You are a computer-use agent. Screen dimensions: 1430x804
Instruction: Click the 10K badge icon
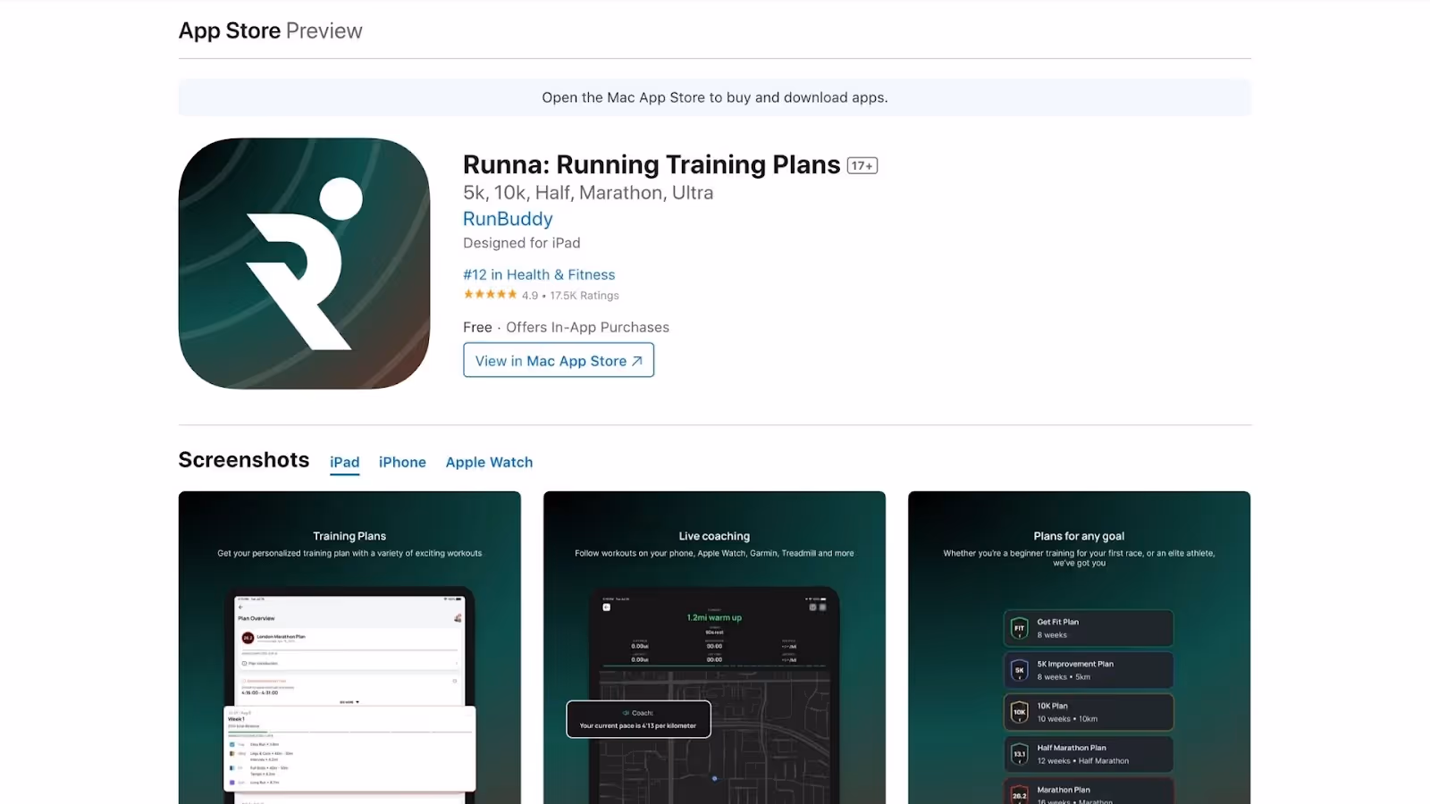(1019, 712)
